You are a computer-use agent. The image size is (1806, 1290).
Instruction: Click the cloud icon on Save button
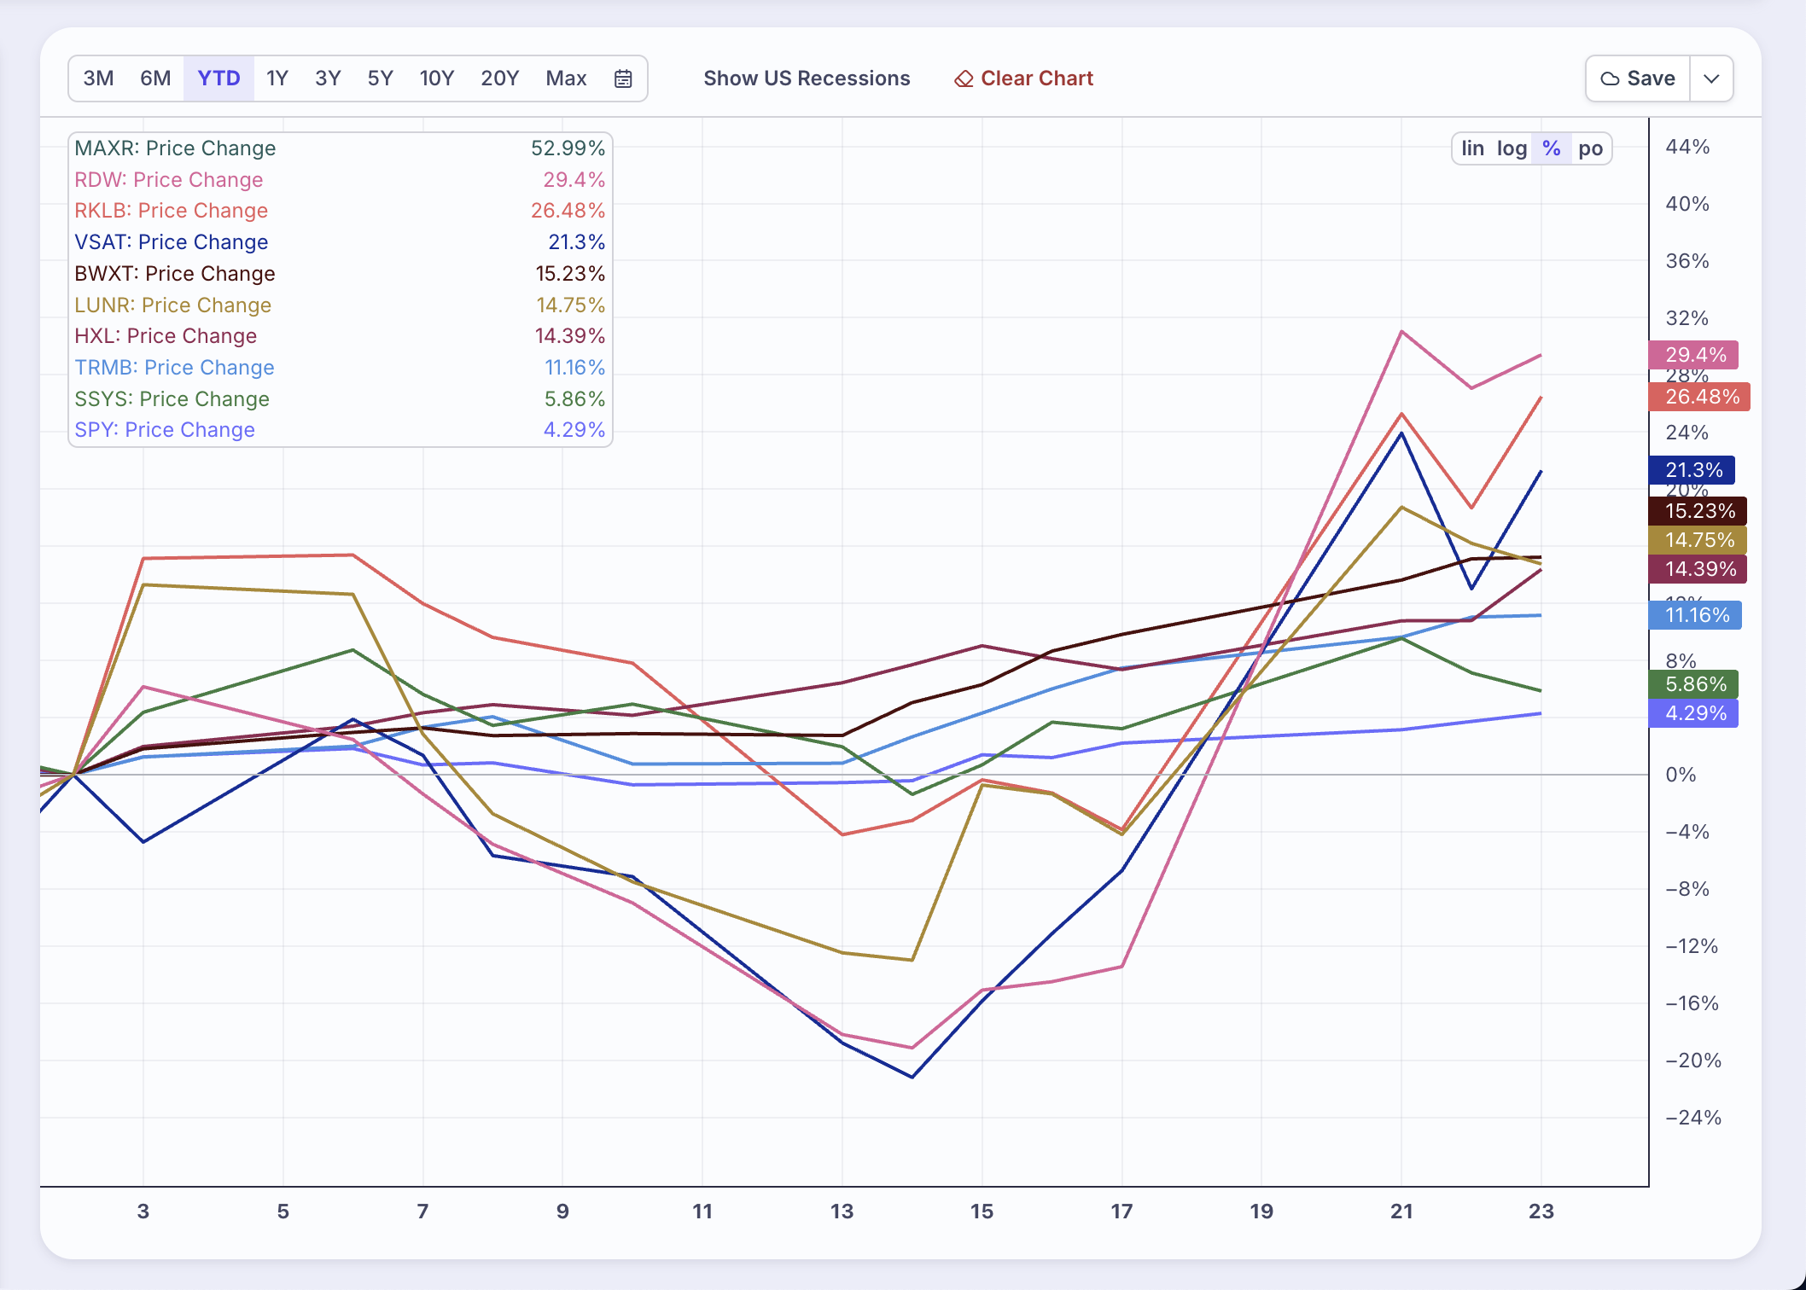coord(1610,78)
